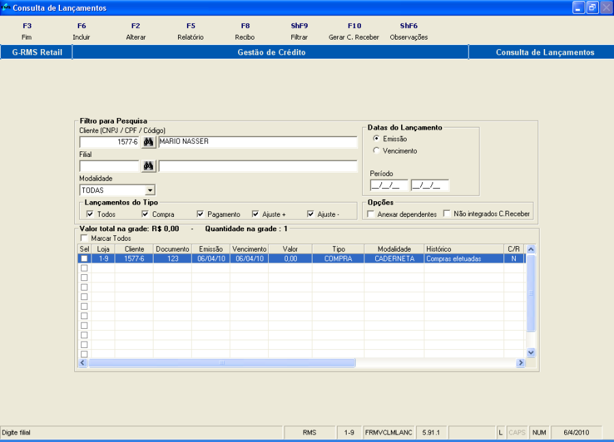This screenshot has width=614, height=442.
Task: Click the Documento column header
Action: pyautogui.click(x=173, y=249)
